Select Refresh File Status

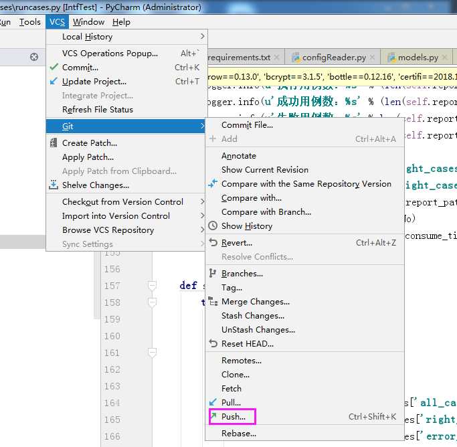[x=126, y=110]
